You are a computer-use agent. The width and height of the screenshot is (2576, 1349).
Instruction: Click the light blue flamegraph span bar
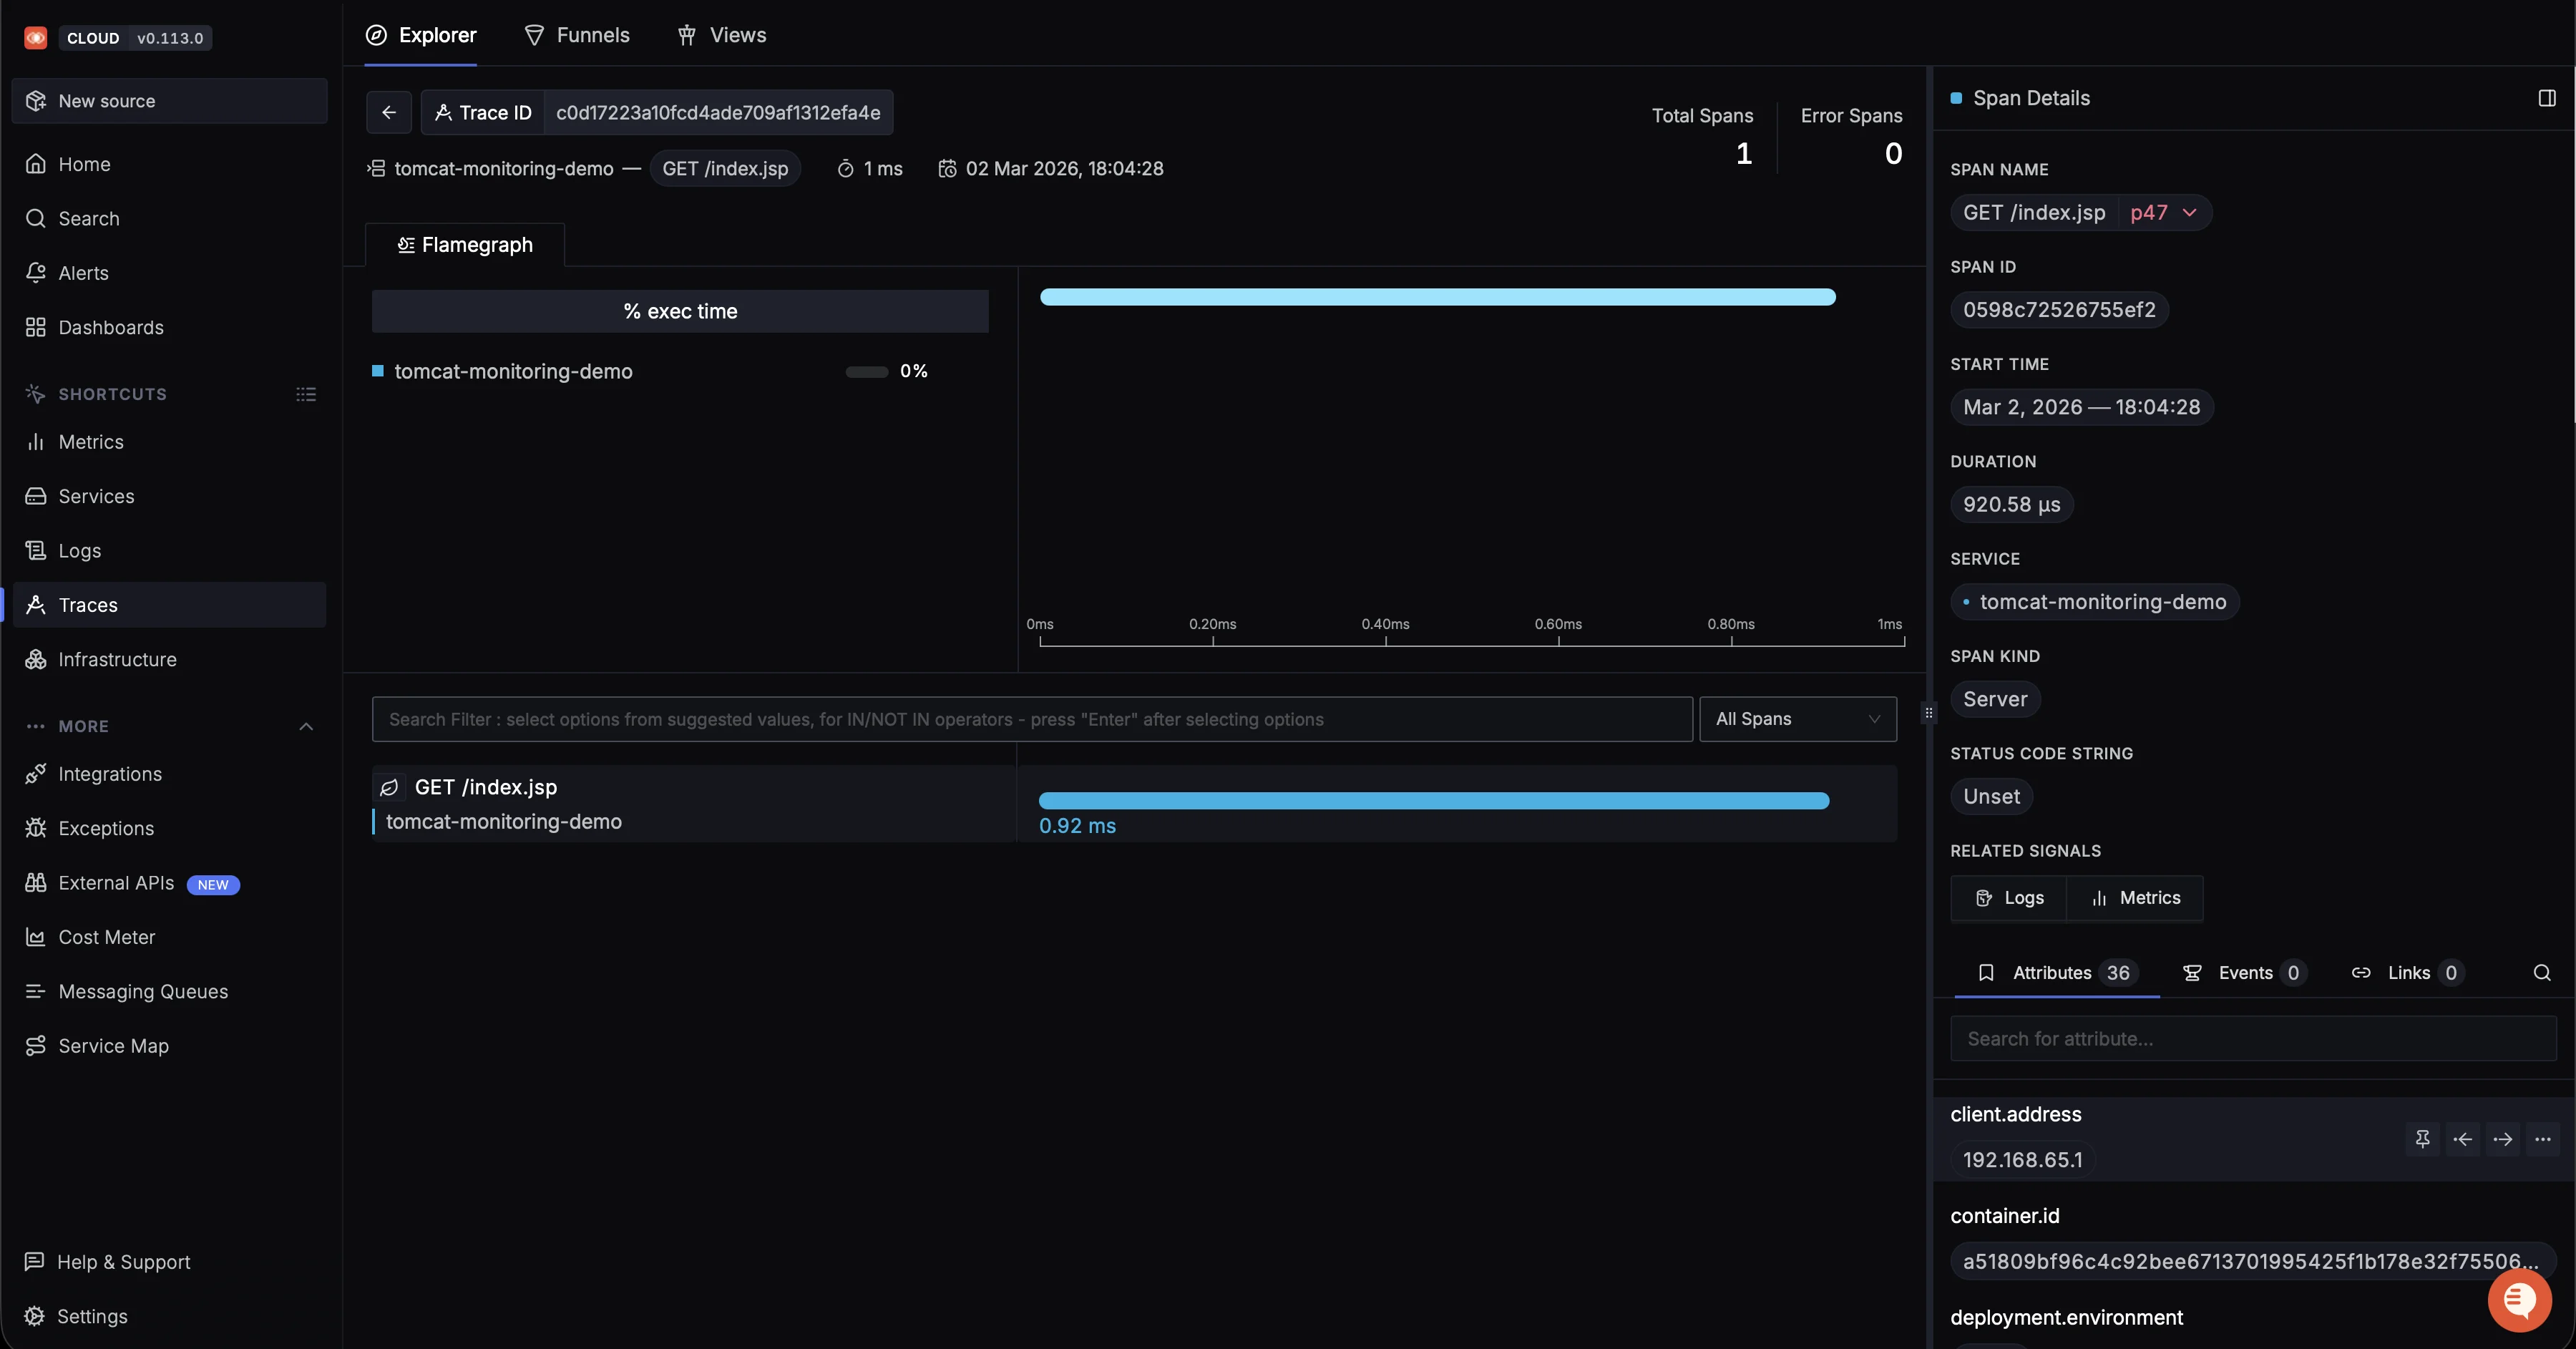click(x=1437, y=297)
